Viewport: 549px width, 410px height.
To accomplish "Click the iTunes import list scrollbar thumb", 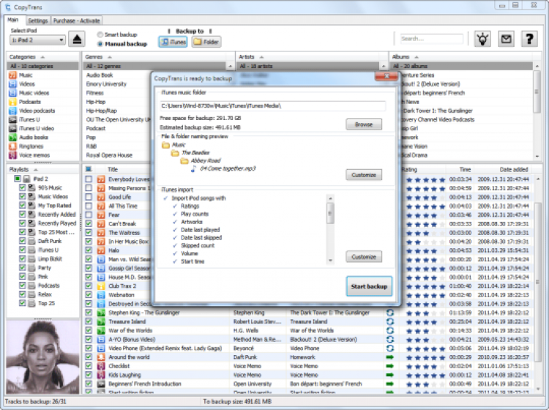I will pyautogui.click(x=330, y=213).
